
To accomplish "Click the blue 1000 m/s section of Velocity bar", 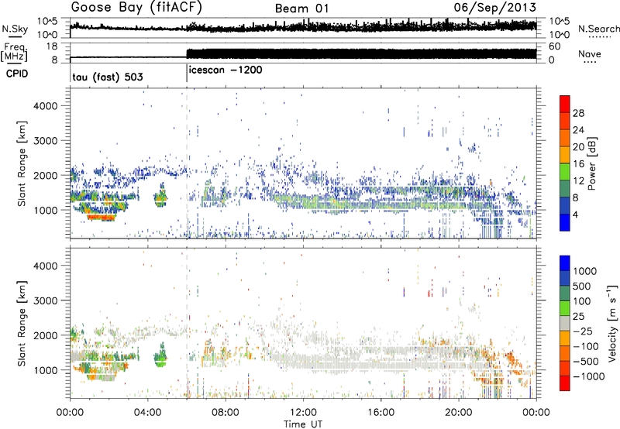I will [x=565, y=263].
